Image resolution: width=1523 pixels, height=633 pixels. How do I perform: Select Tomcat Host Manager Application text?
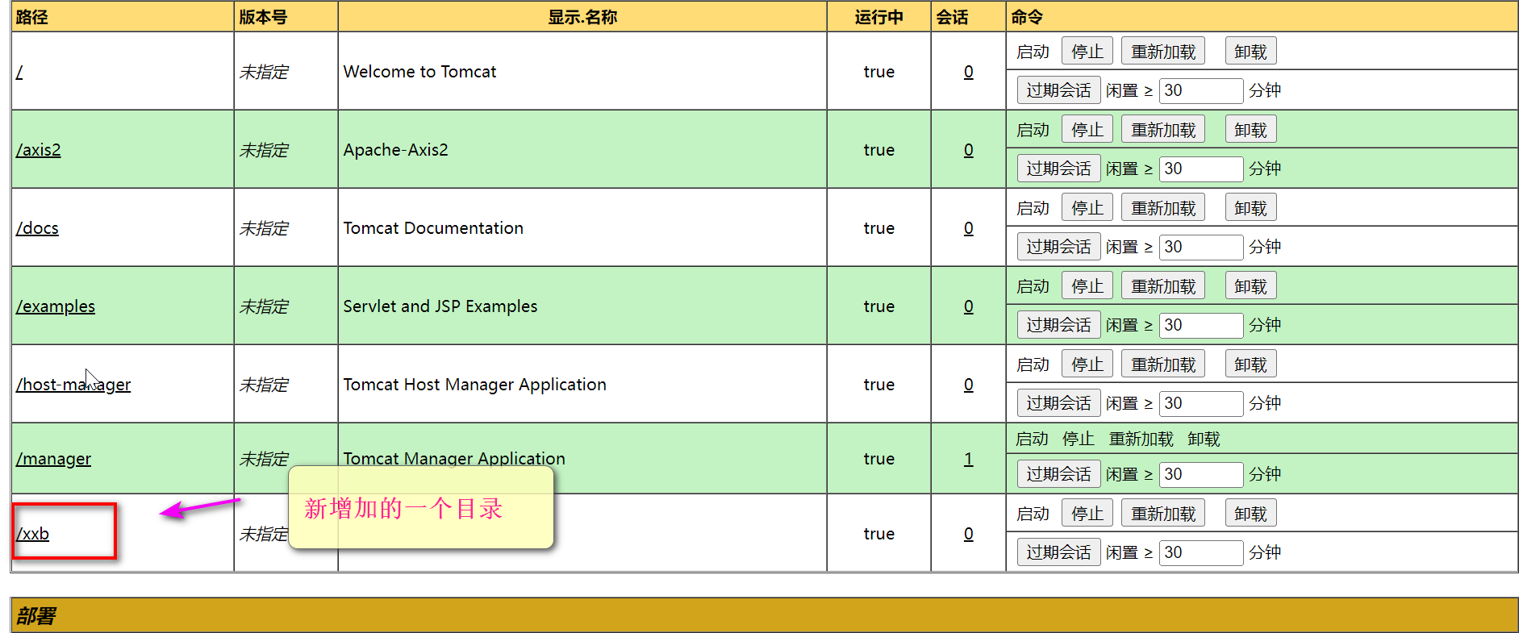474,385
